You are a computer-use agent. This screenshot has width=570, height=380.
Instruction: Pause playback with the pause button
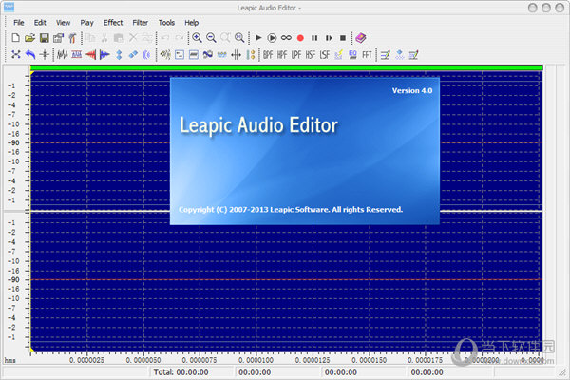pyautogui.click(x=314, y=38)
